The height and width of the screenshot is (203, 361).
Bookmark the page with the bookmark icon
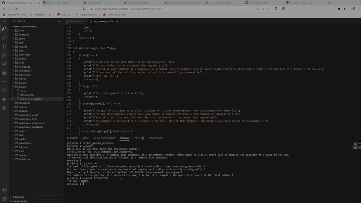[x=84, y=9]
